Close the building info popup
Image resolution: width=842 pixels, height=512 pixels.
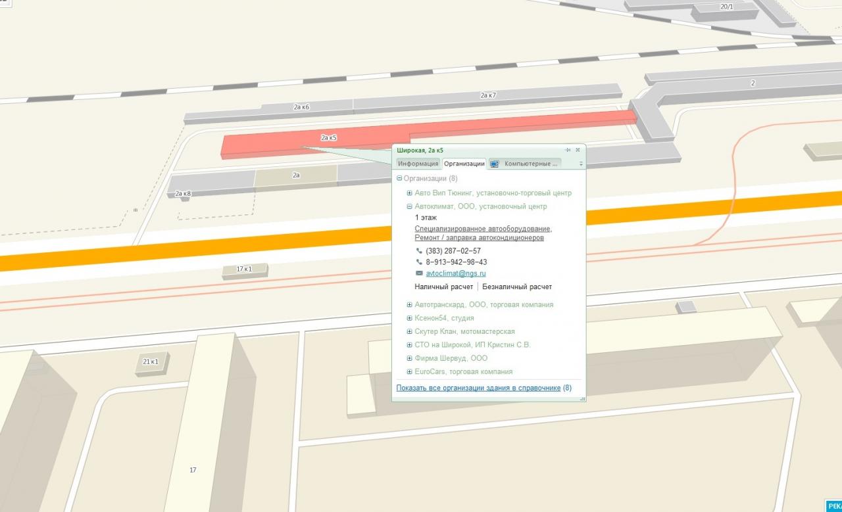pos(578,151)
